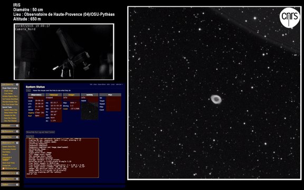Screen dimensions: 304x190
Task: Click the Activity column header
Action: pos(90,95)
